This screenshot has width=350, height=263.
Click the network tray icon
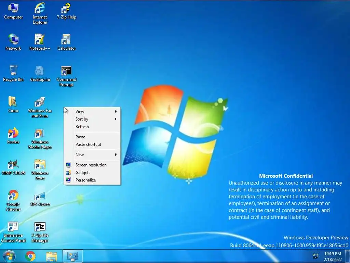[315, 256]
